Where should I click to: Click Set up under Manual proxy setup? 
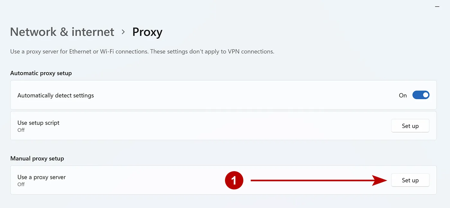point(410,180)
